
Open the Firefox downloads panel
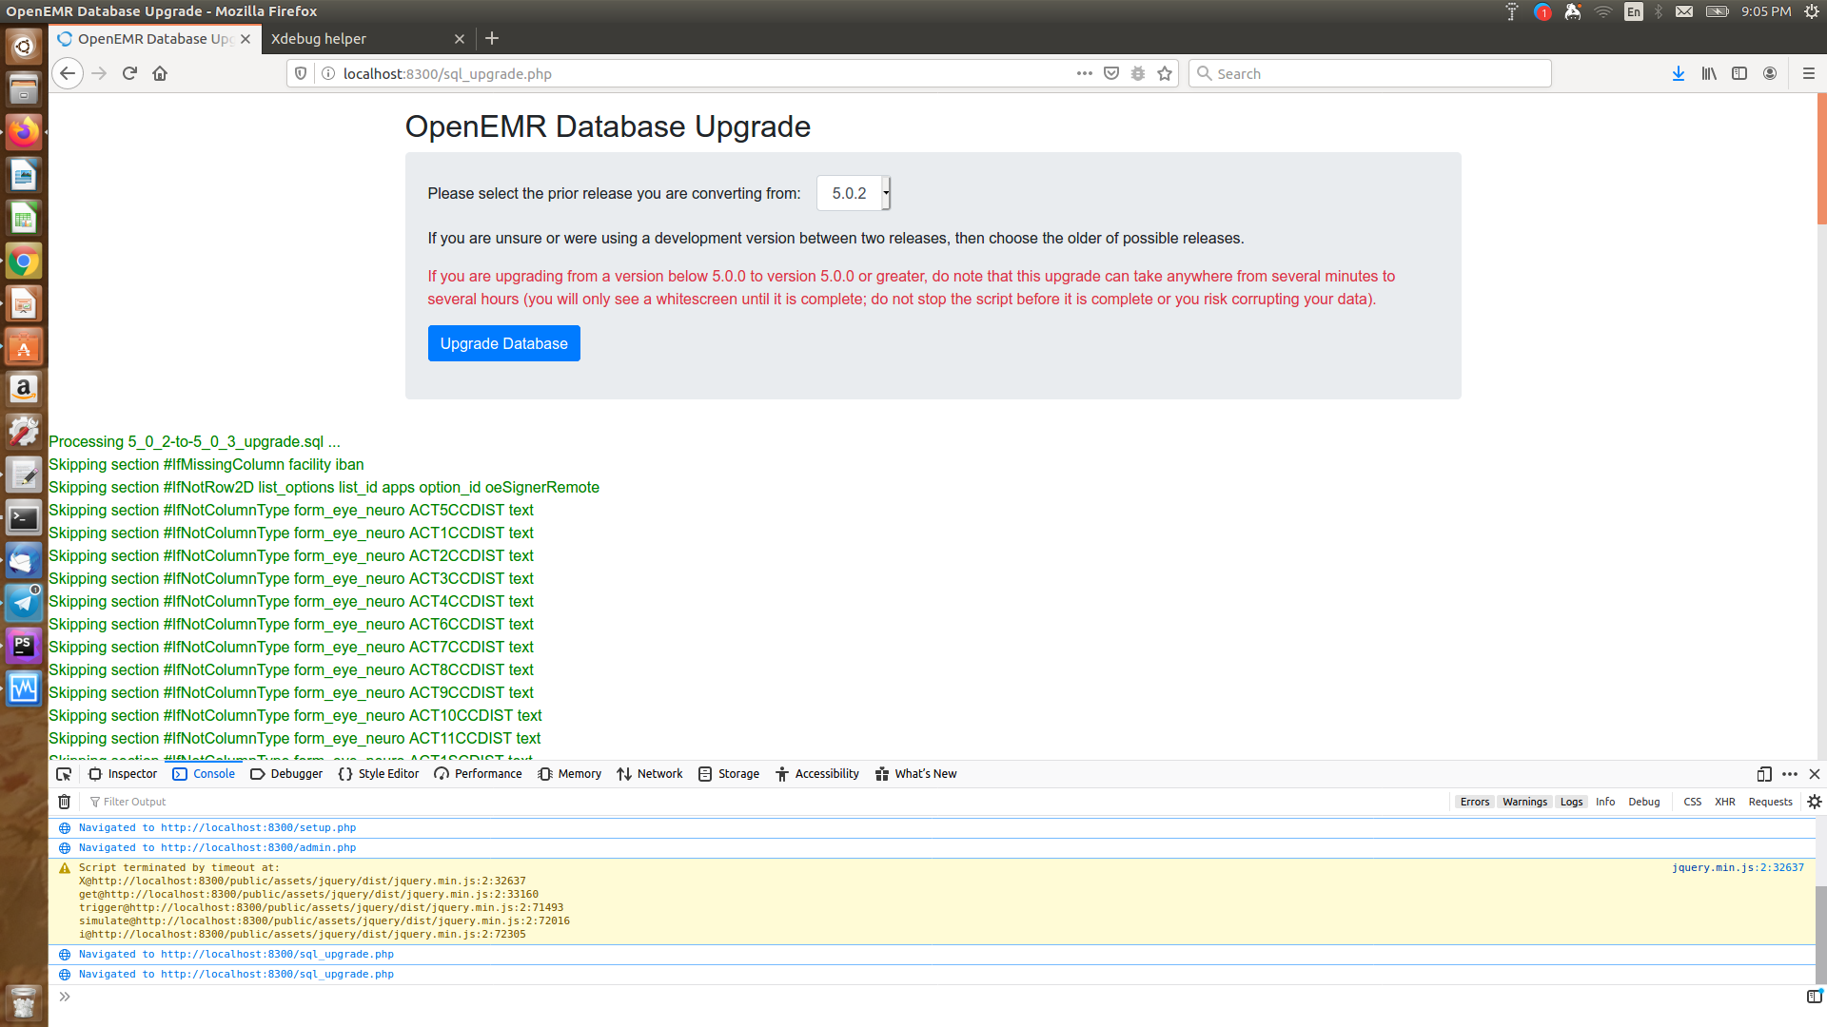pyautogui.click(x=1678, y=73)
